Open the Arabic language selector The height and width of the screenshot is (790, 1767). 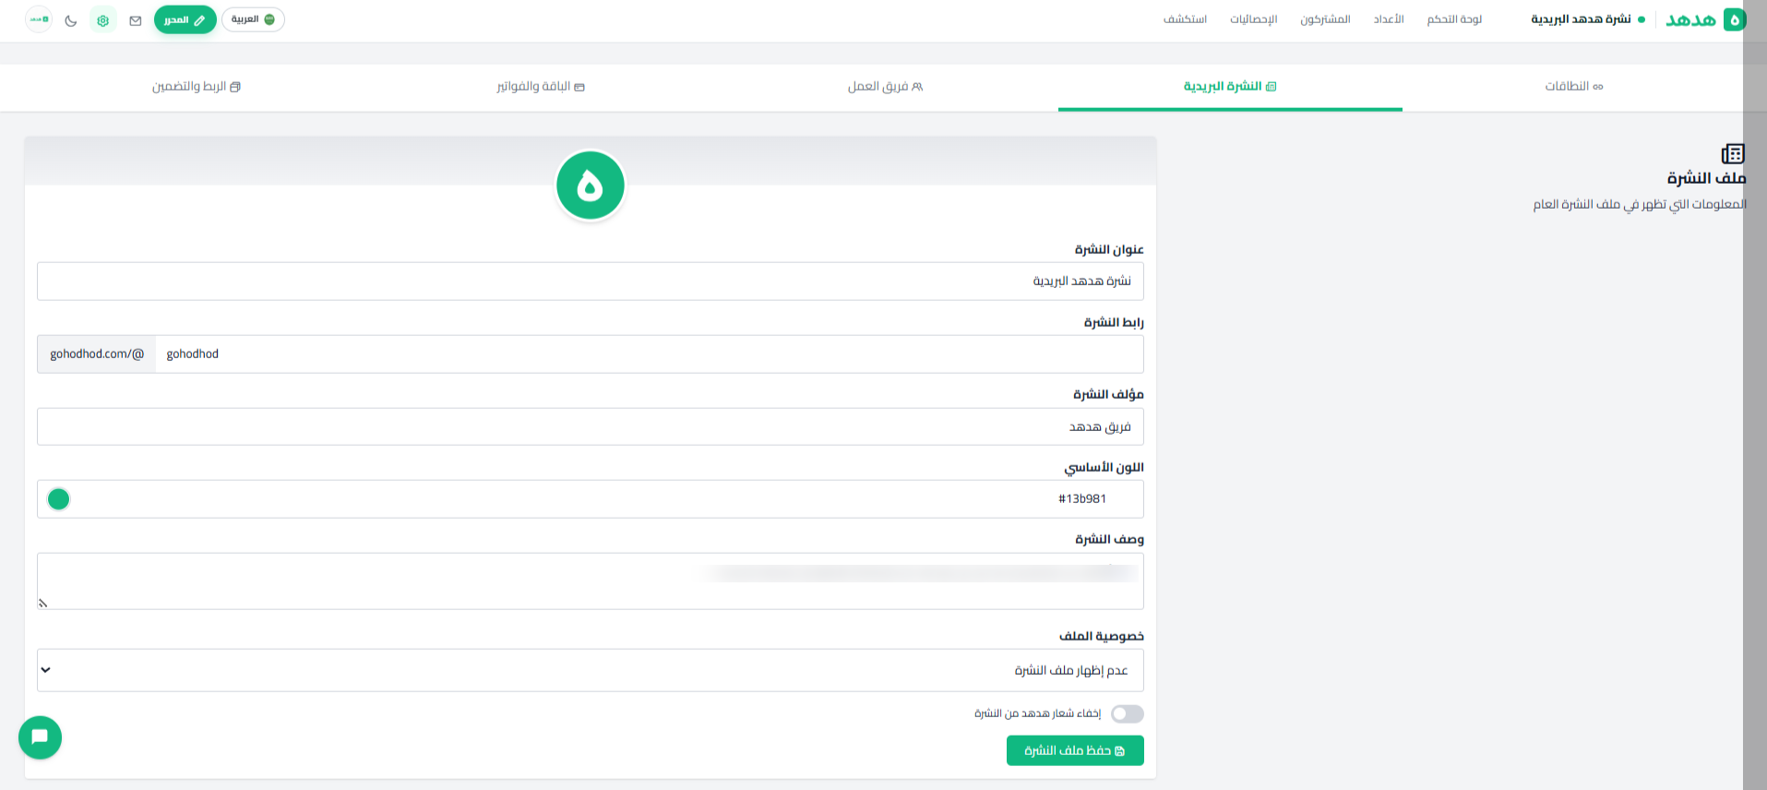[253, 19]
